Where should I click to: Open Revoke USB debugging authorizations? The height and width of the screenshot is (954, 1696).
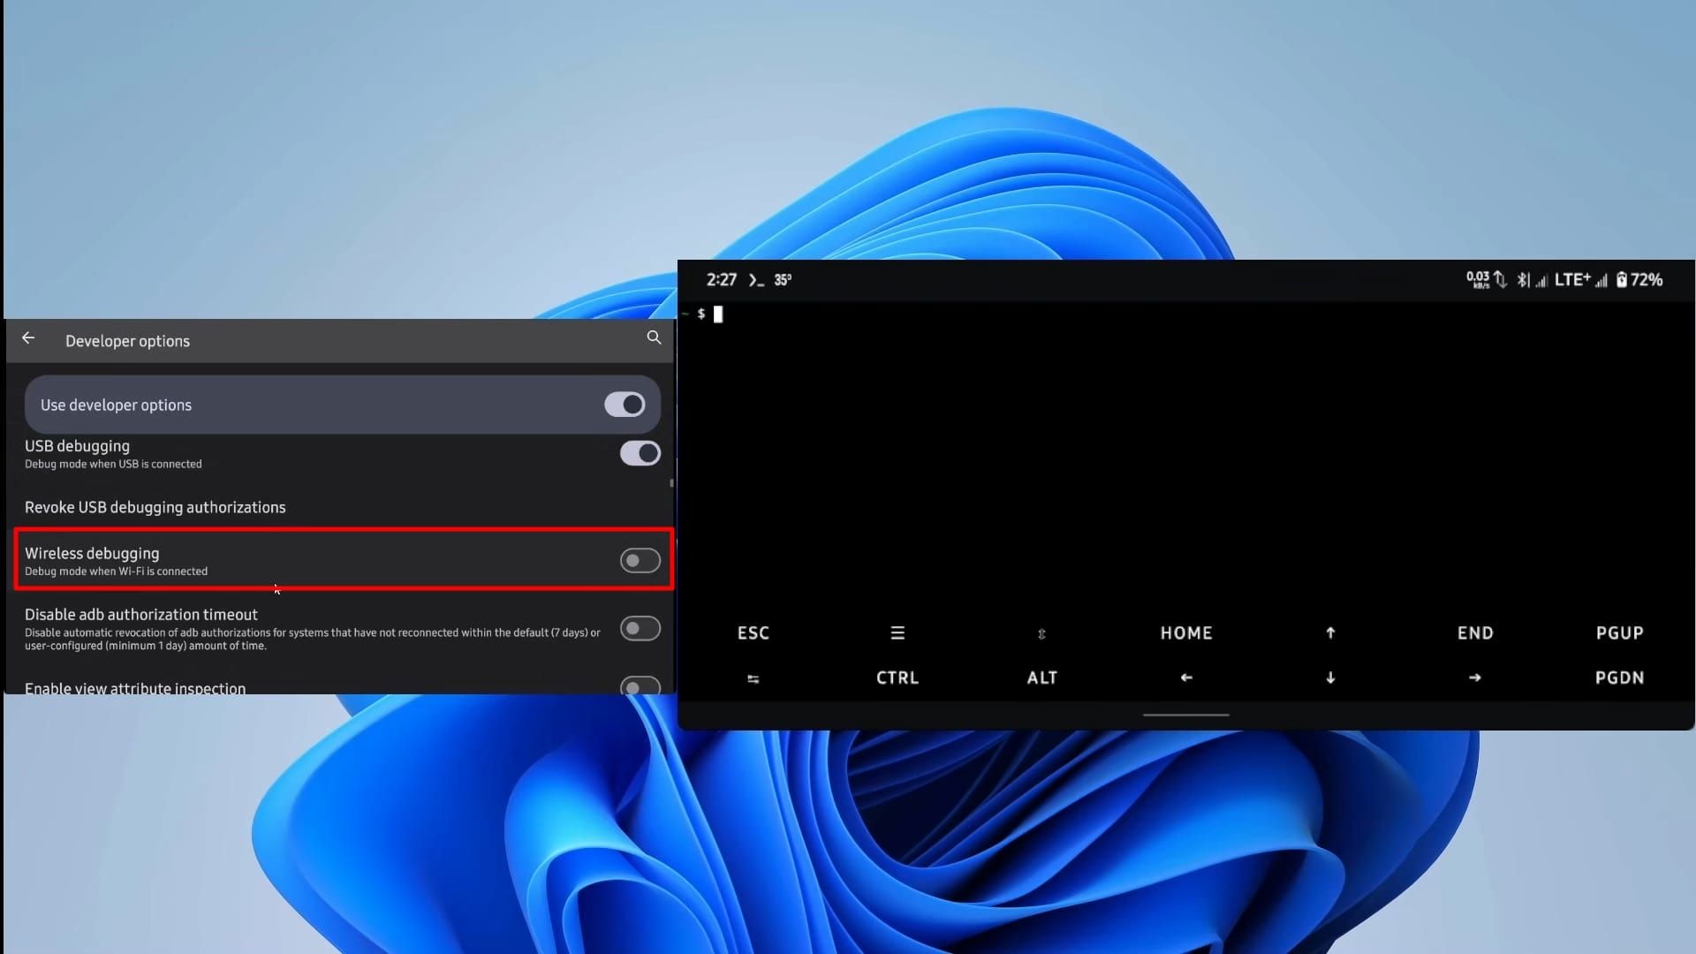point(155,507)
